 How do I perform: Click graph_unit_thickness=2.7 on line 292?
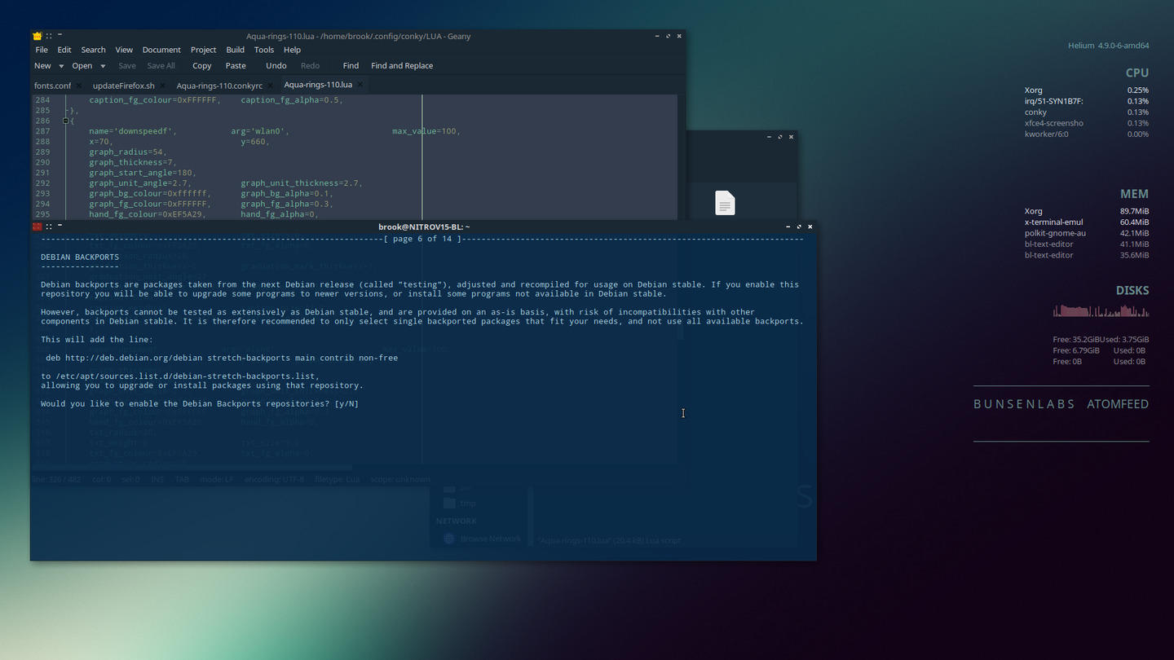point(302,183)
